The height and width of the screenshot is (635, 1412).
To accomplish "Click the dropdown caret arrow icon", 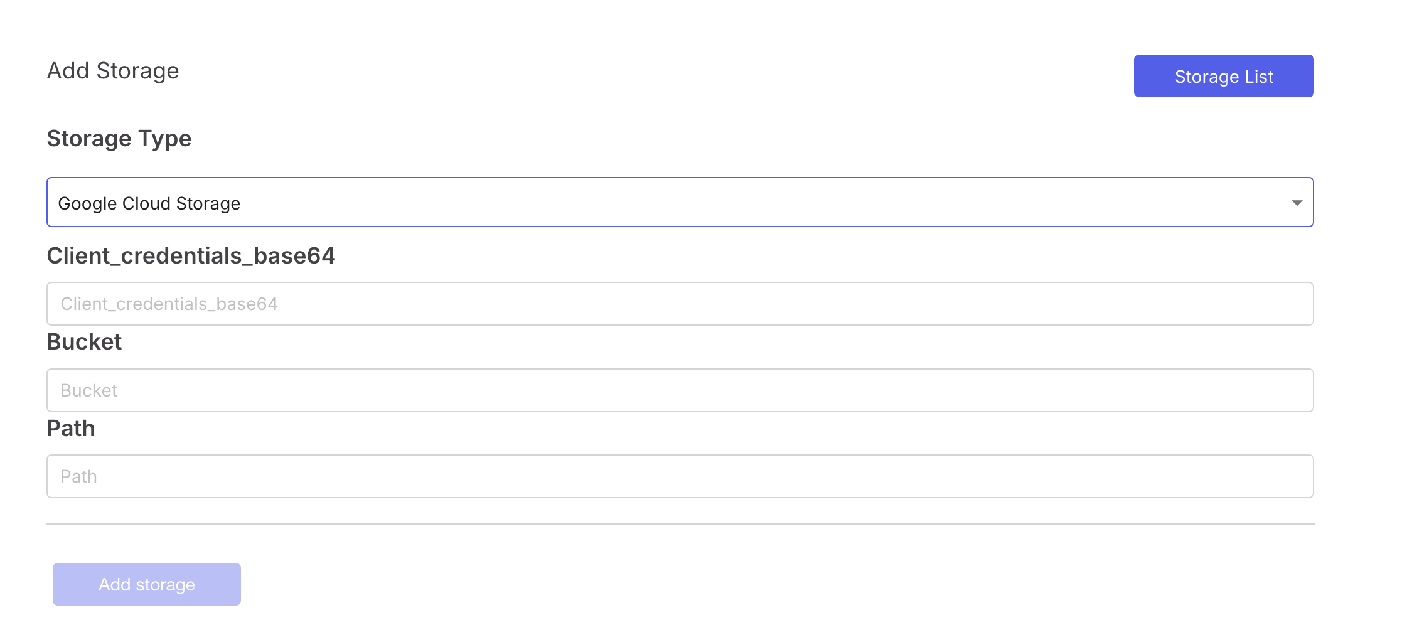I will coord(1297,203).
